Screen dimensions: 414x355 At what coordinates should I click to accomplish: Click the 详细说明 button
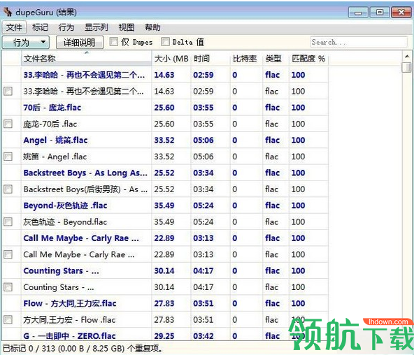(80, 42)
